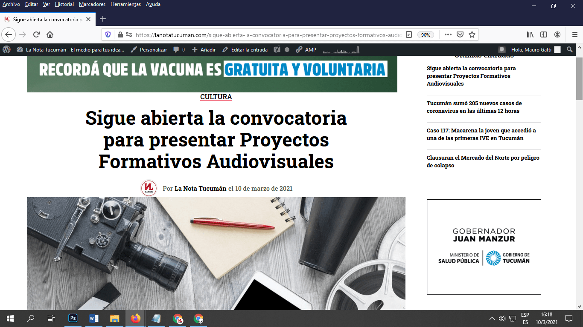Viewport: 583px width, 327px height.
Task: Click the 90% zoom level badge
Action: coord(426,35)
